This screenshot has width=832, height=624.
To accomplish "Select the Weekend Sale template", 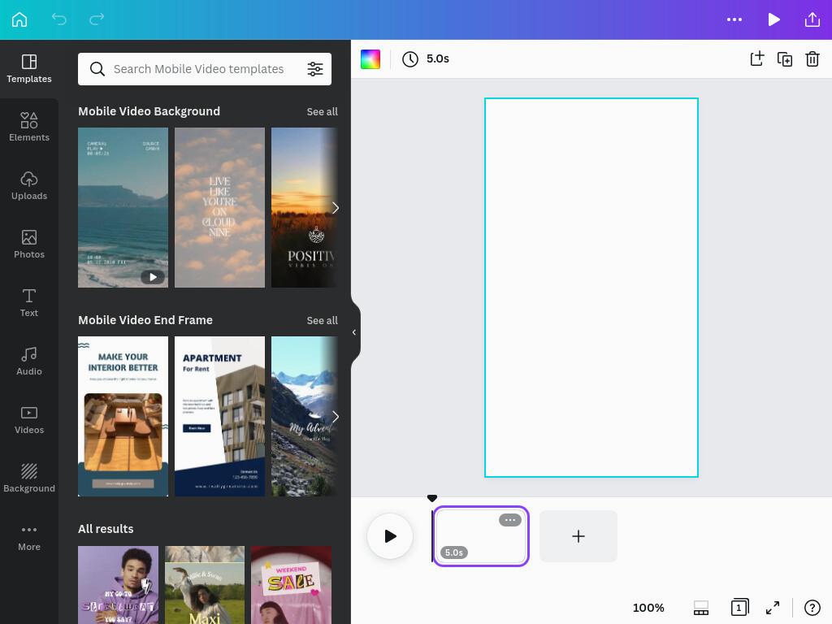I will (292, 585).
